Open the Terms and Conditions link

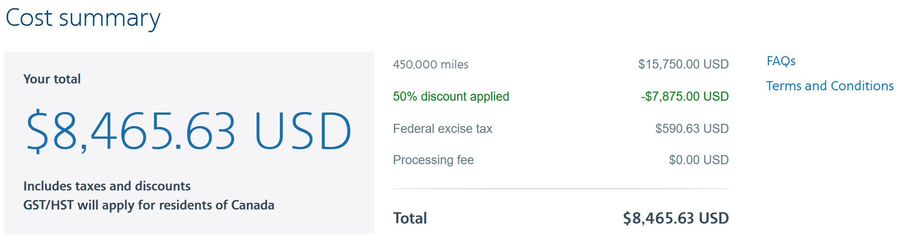click(830, 86)
